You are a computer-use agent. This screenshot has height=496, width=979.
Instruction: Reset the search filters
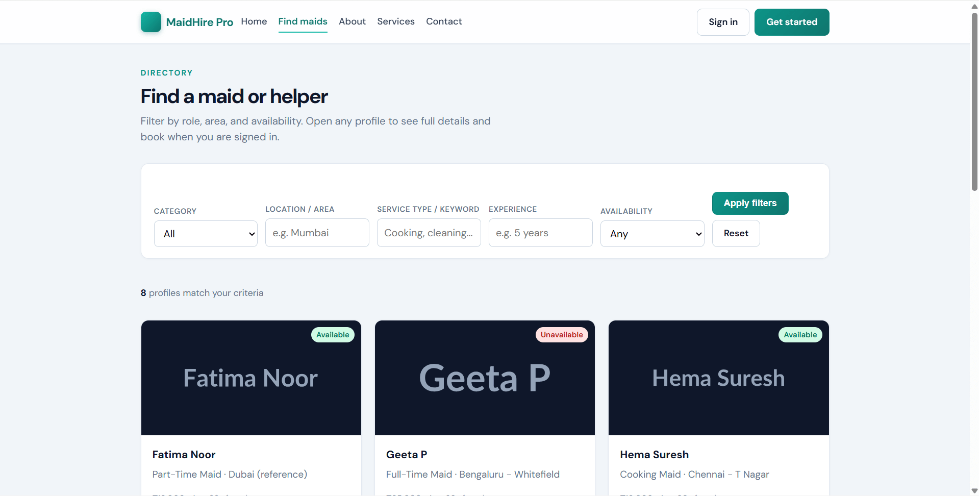tap(736, 233)
